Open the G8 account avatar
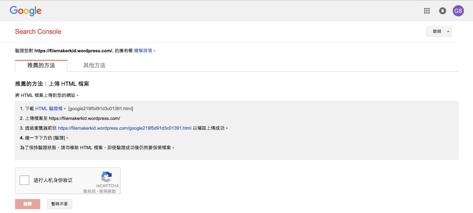The height and width of the screenshot is (213, 473). (458, 11)
